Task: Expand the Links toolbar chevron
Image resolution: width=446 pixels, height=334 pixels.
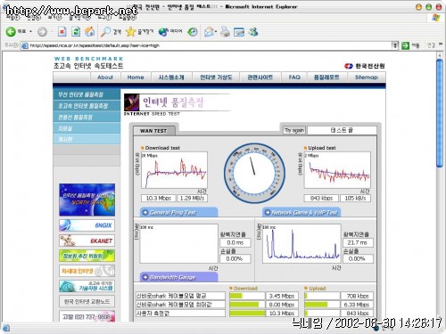Action: (x=441, y=45)
